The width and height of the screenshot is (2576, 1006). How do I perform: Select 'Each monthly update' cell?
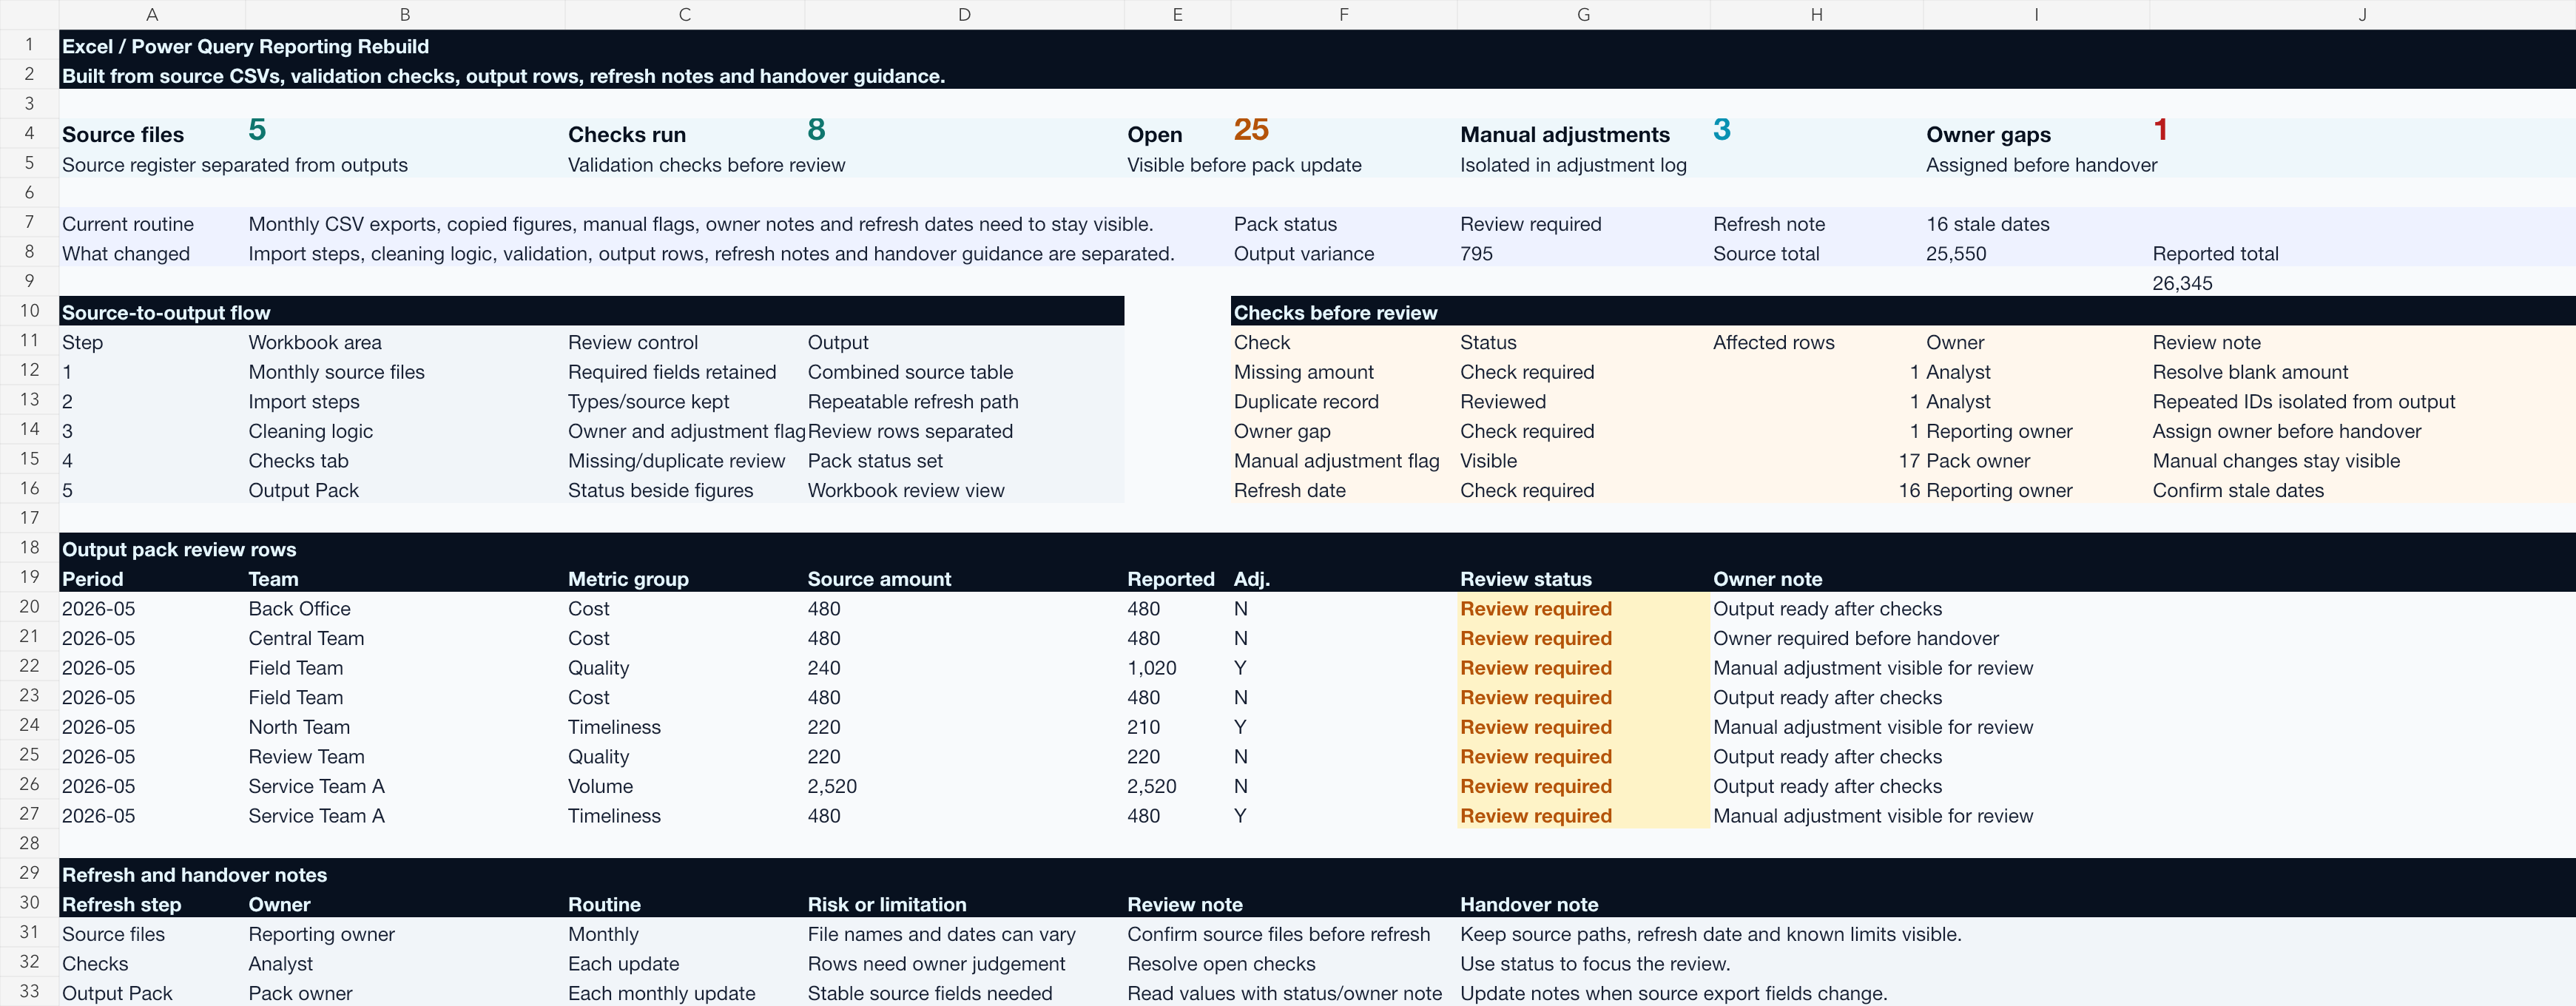click(661, 993)
